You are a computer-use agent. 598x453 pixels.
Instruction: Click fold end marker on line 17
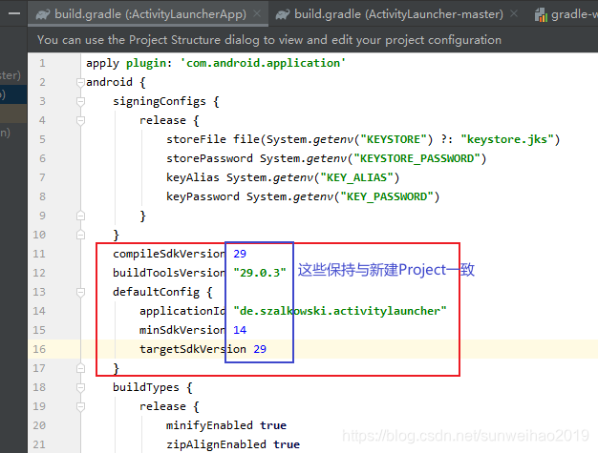tap(80, 368)
